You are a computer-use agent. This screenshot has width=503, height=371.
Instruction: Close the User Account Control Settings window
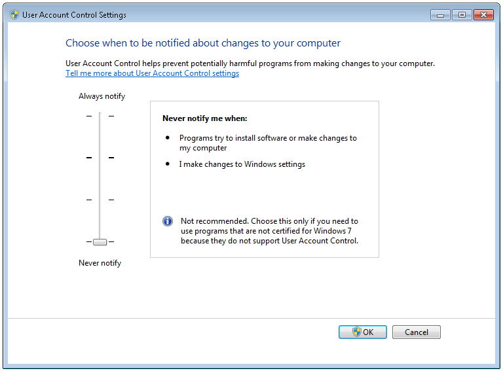coord(483,15)
